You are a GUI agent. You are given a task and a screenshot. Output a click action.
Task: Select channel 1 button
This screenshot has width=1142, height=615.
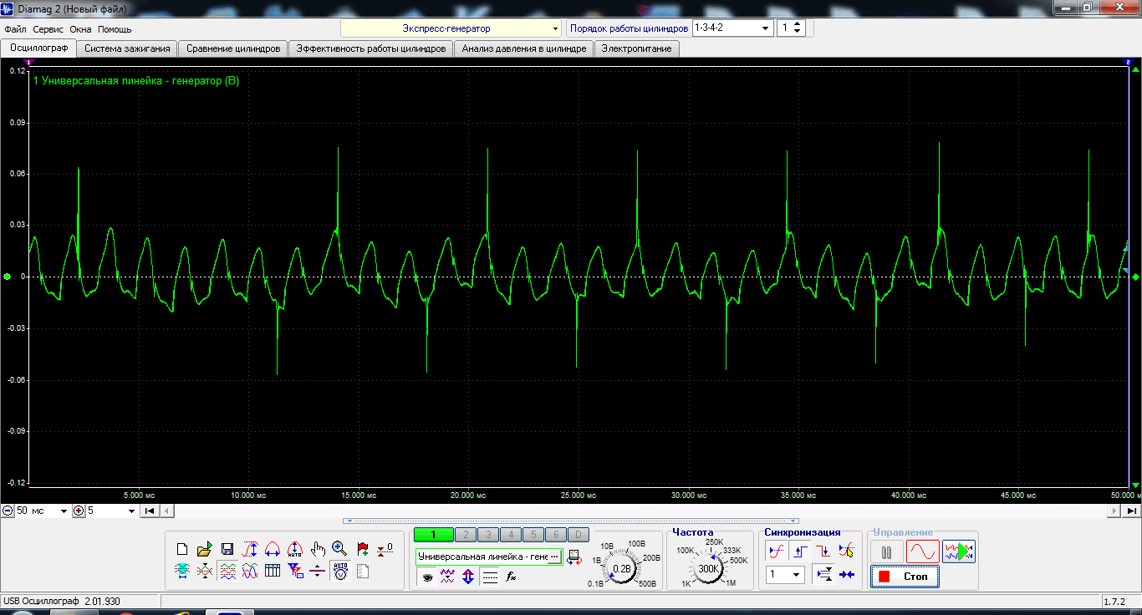[x=433, y=535]
